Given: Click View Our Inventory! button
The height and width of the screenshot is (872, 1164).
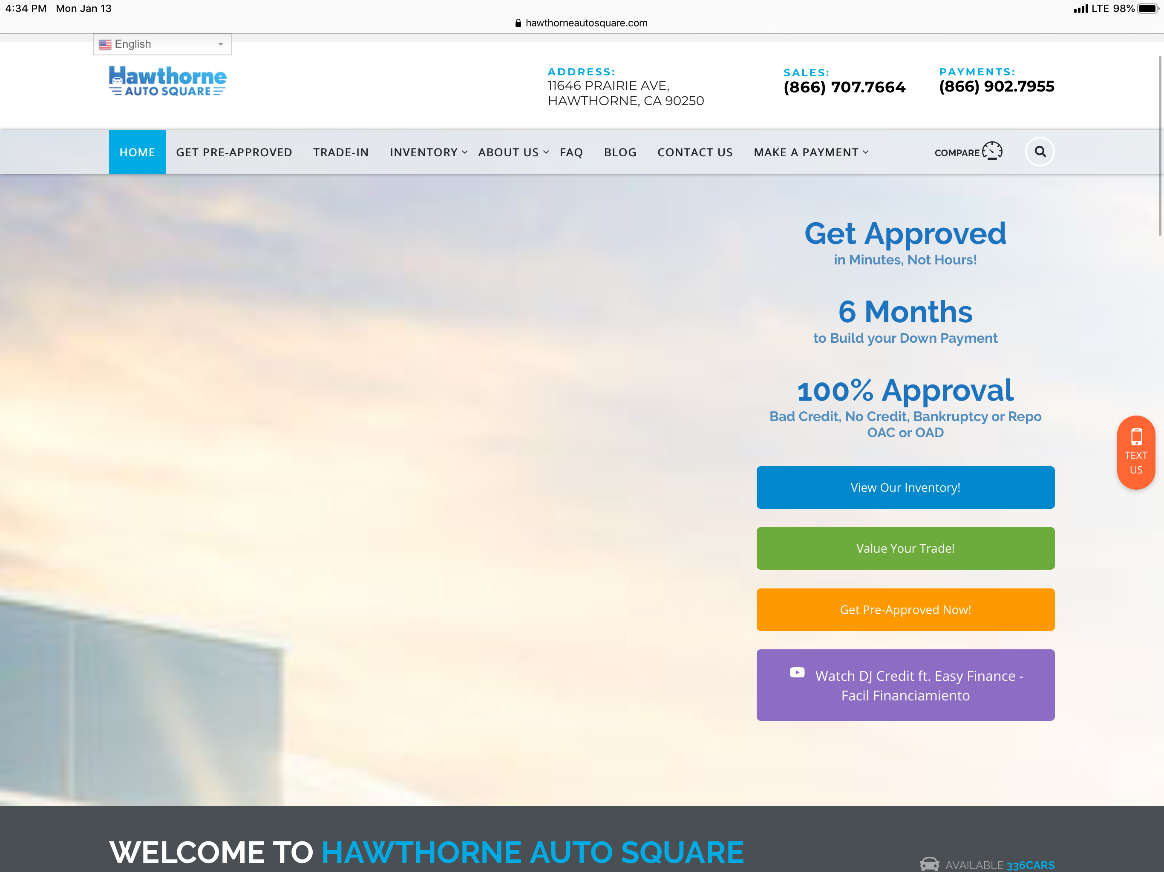Looking at the screenshot, I should tap(905, 488).
